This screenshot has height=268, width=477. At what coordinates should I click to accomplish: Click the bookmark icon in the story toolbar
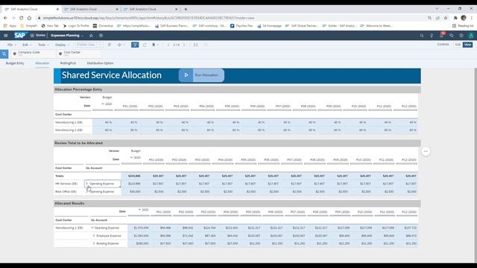pyautogui.click(x=154, y=45)
